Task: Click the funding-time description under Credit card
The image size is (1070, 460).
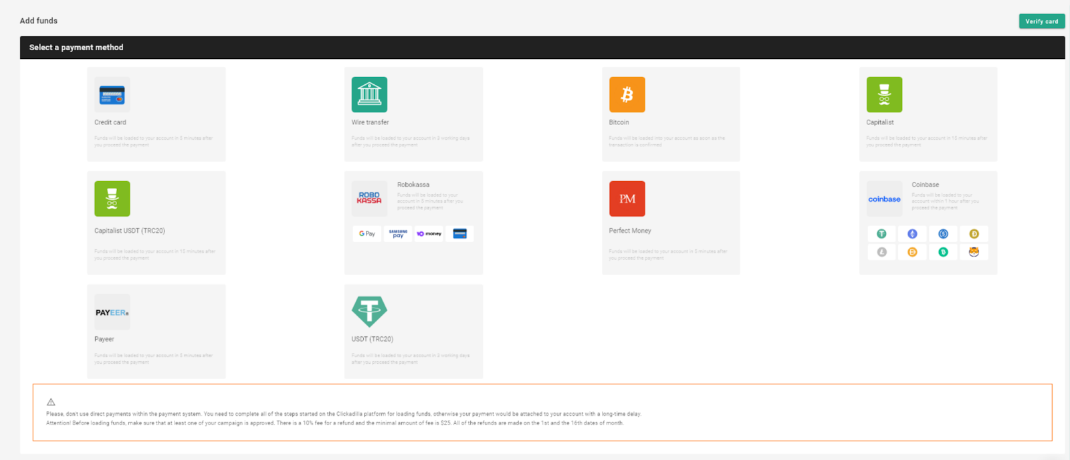Action: pyautogui.click(x=154, y=141)
